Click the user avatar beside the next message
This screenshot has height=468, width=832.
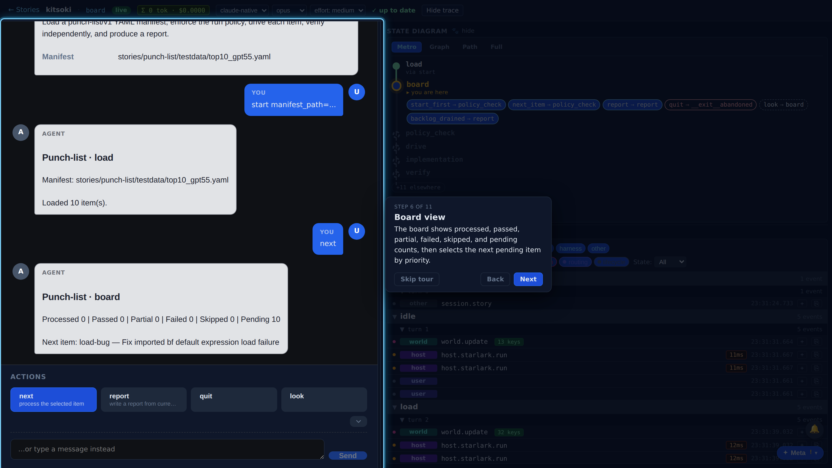pos(356,231)
